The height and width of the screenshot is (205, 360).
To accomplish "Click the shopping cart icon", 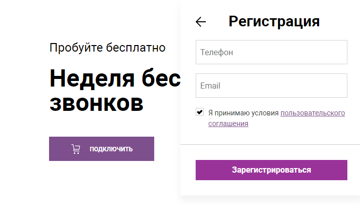I will (76, 149).
